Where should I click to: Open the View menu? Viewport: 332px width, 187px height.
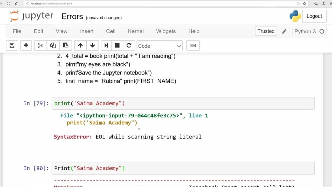pyautogui.click(x=61, y=31)
